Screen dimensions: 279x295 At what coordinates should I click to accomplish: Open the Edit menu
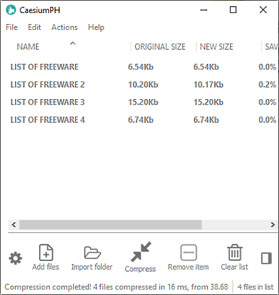tap(34, 27)
